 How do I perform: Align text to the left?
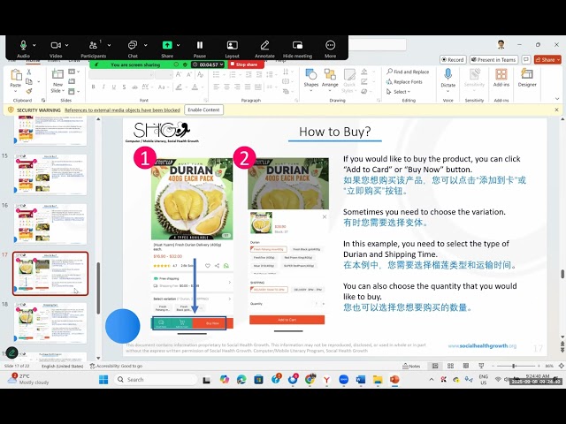(x=216, y=87)
